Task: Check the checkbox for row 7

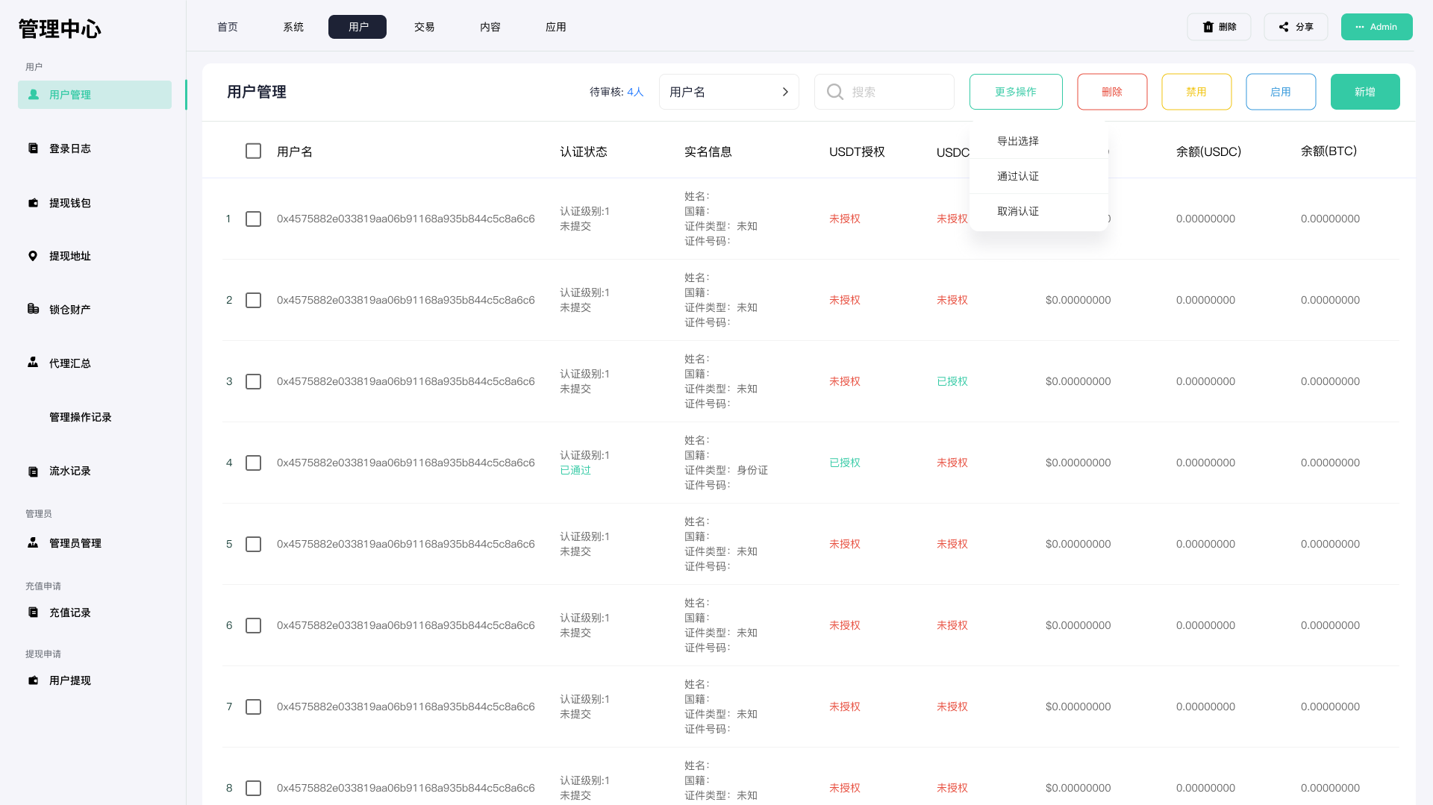Action: [254, 707]
